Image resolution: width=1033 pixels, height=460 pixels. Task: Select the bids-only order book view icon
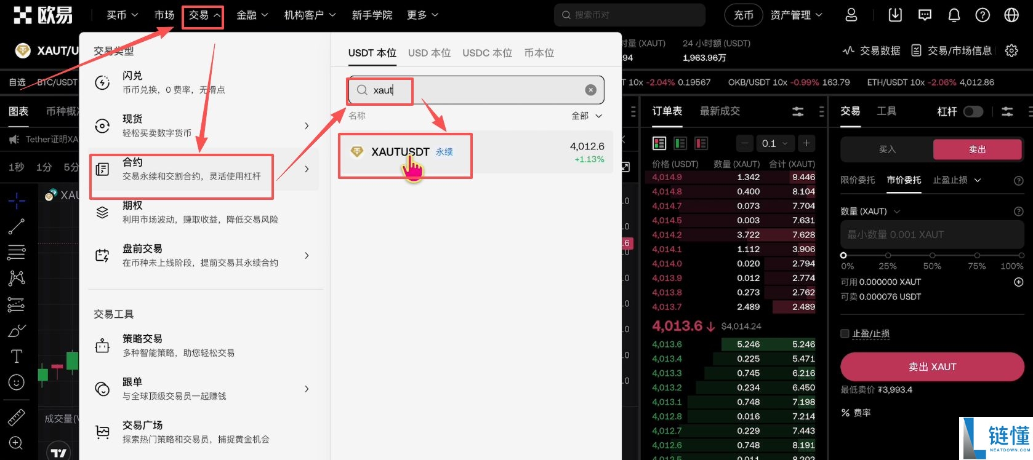[x=680, y=143]
